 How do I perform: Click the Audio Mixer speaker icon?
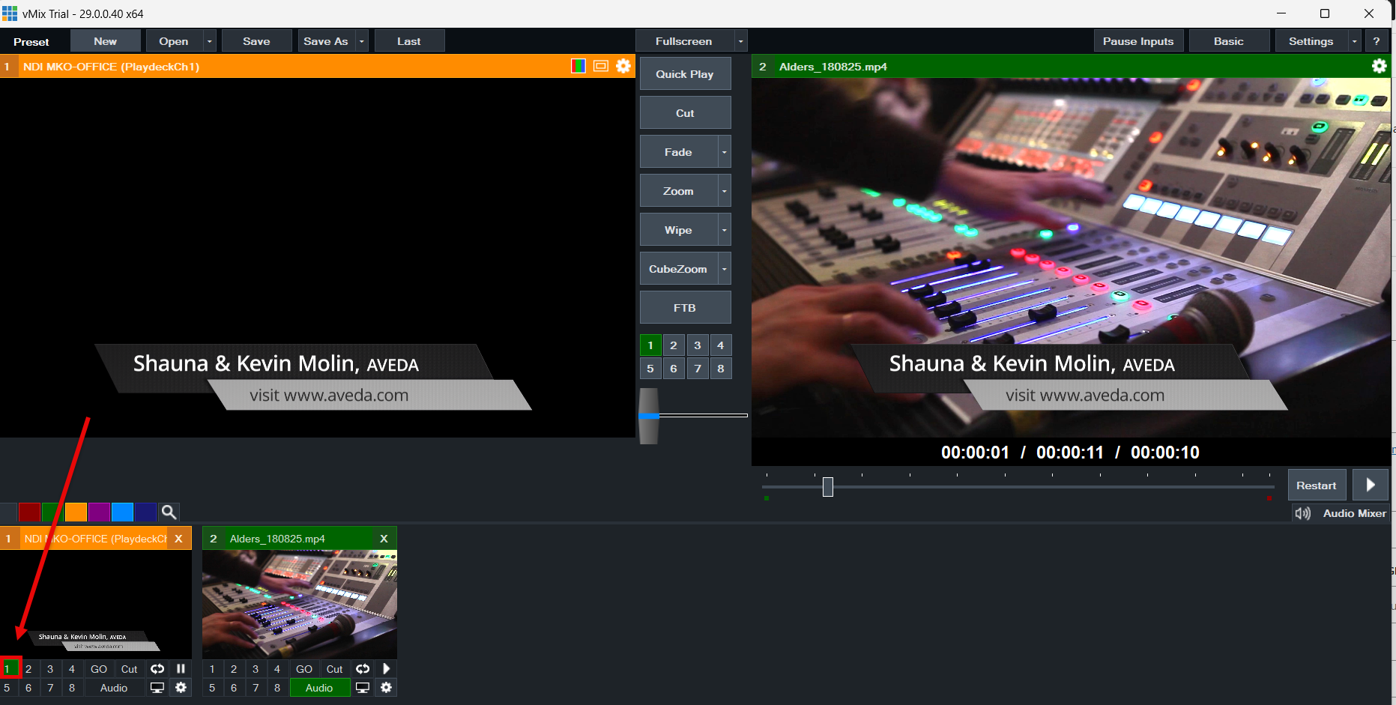coord(1303,513)
